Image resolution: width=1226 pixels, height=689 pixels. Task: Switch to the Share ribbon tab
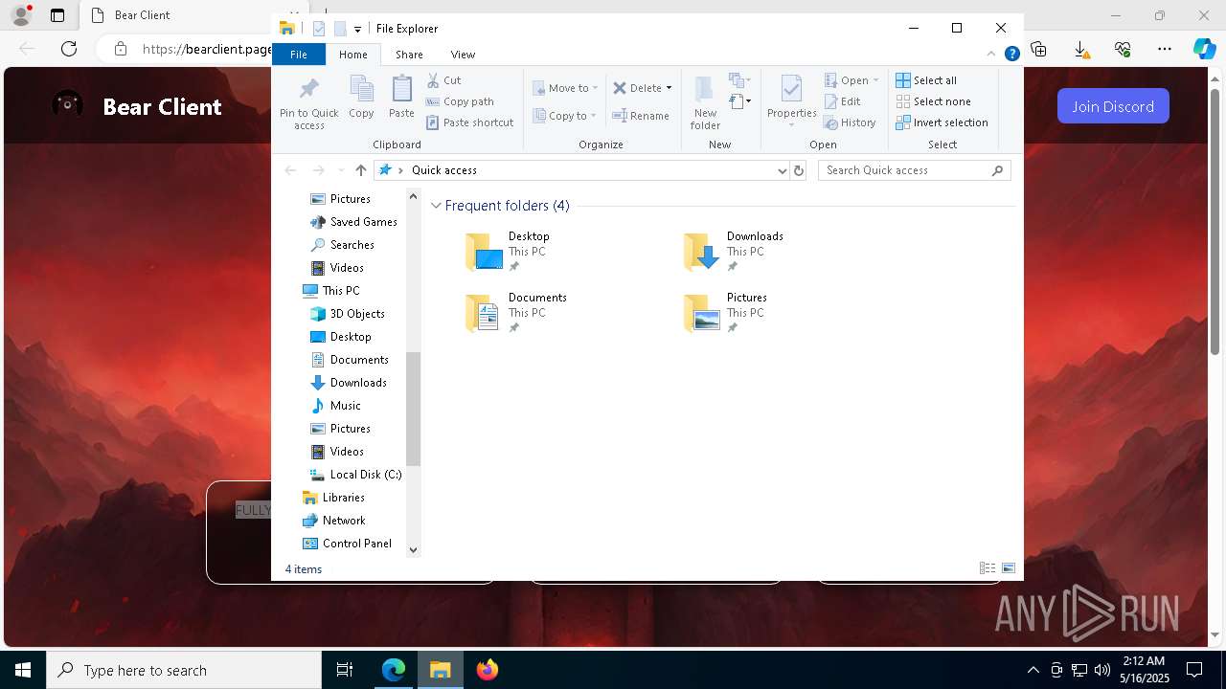coord(409,55)
